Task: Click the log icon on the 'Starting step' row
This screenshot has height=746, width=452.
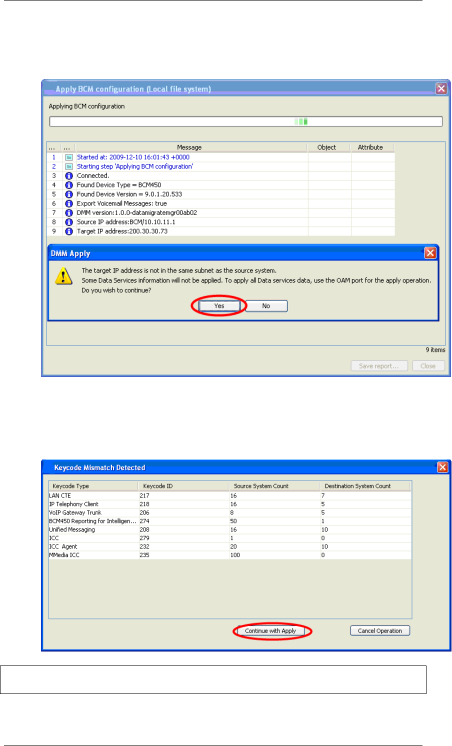Action: coord(69,166)
